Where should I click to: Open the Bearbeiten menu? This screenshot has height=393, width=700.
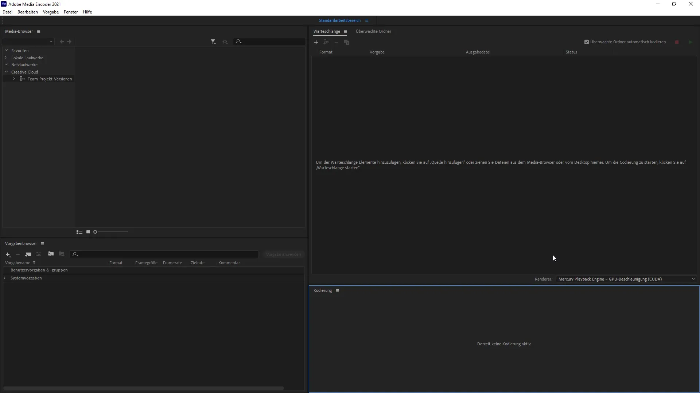(28, 12)
